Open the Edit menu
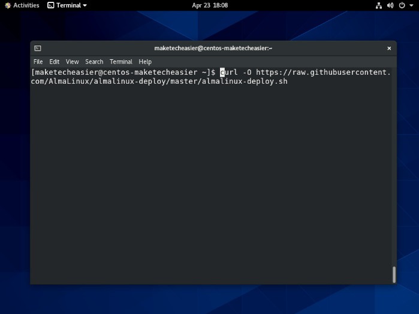The height and width of the screenshot is (314, 419). [x=54, y=62]
